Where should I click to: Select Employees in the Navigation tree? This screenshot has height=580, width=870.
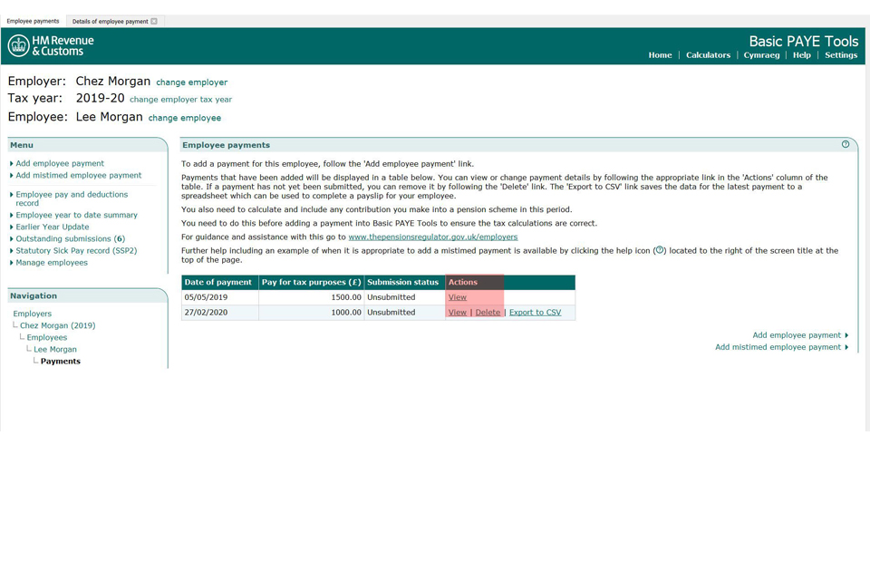[46, 337]
